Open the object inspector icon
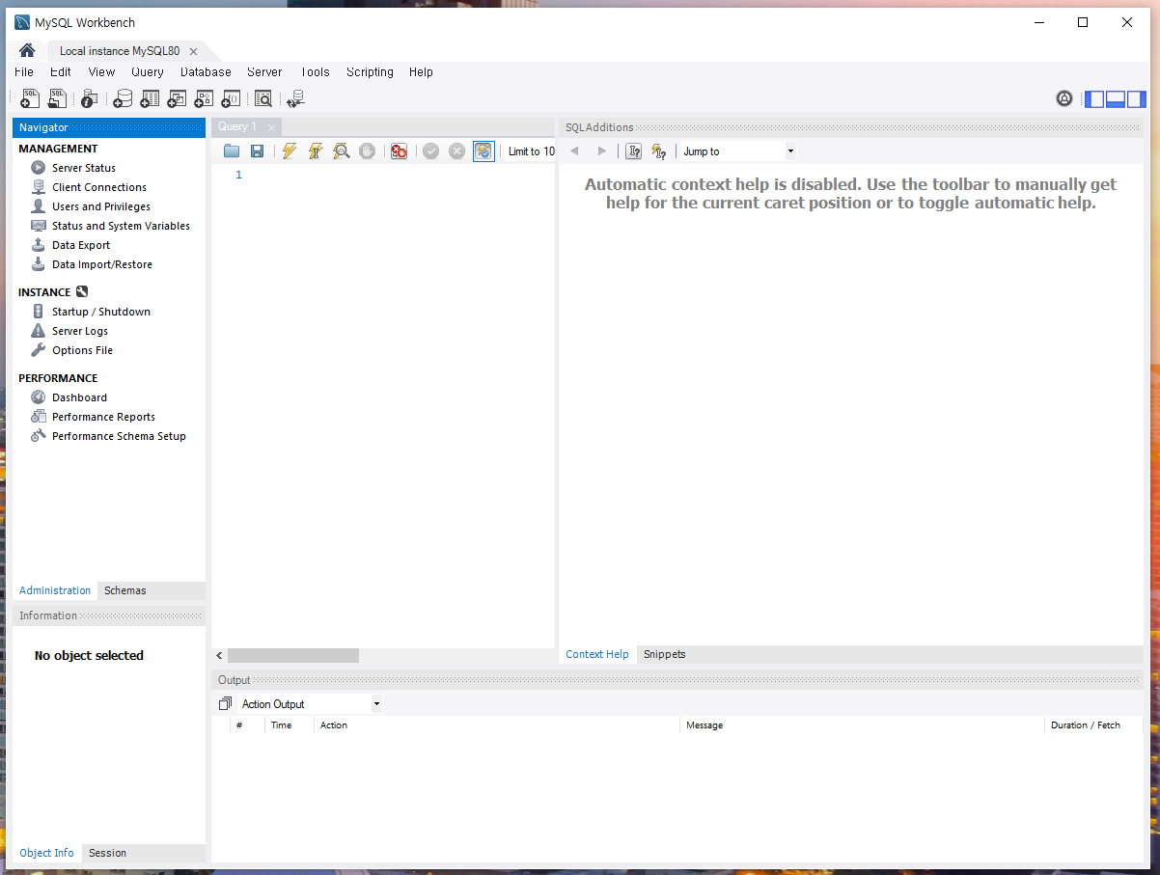Screen dimensions: 1160x875 [x=89, y=97]
